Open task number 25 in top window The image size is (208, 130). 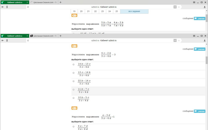point(117,11)
